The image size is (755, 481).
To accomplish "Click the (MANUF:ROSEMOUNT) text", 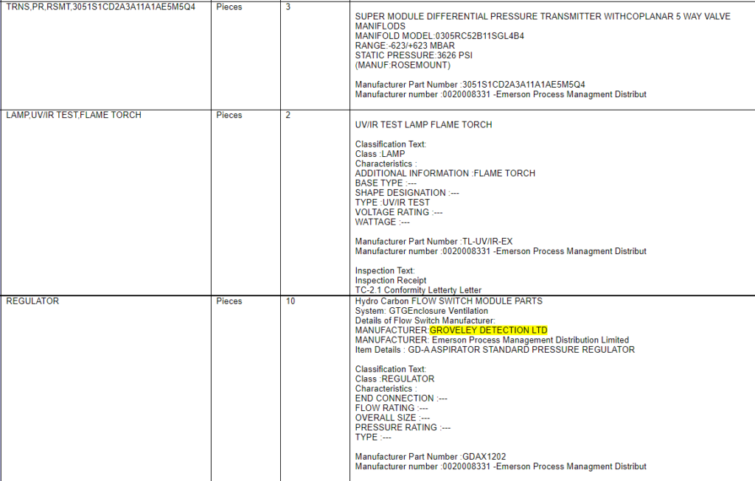I will point(403,65).
